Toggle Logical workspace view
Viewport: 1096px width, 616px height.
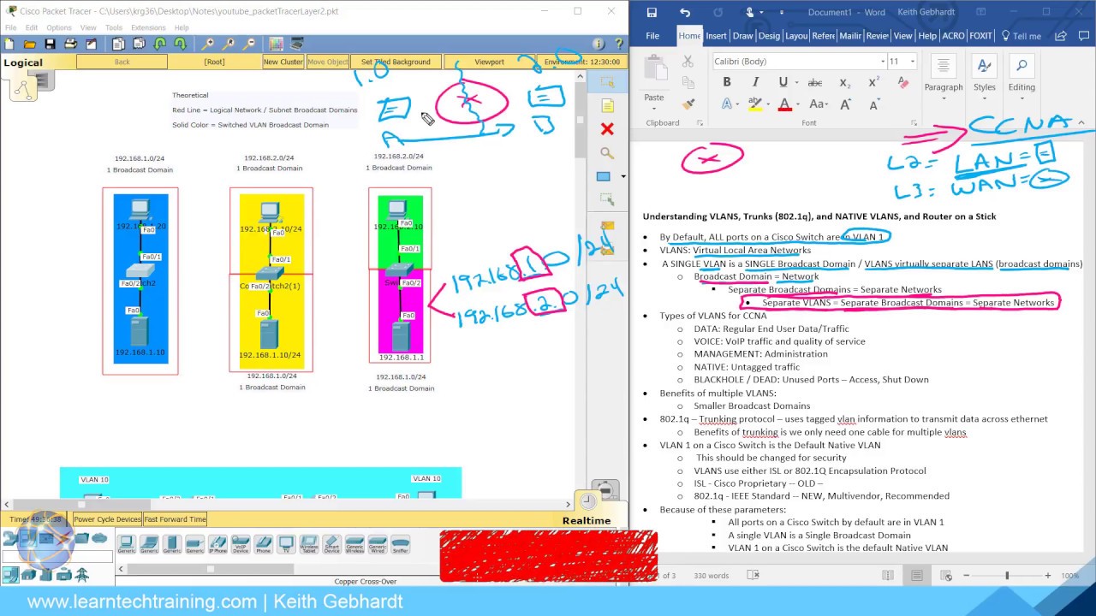(23, 62)
